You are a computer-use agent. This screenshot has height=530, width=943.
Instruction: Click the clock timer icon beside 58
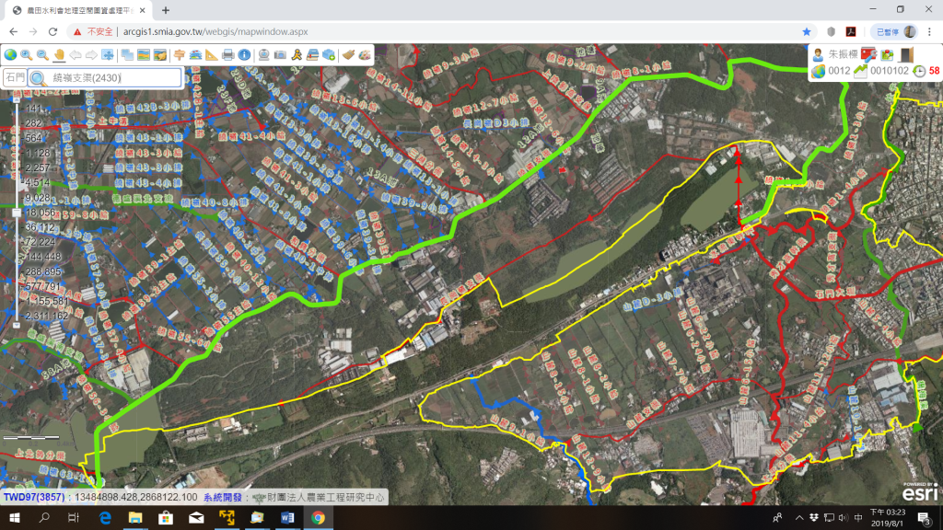(919, 71)
